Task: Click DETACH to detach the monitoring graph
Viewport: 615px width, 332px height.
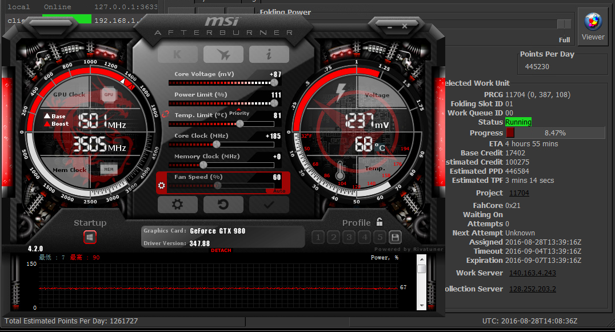Action: [221, 250]
